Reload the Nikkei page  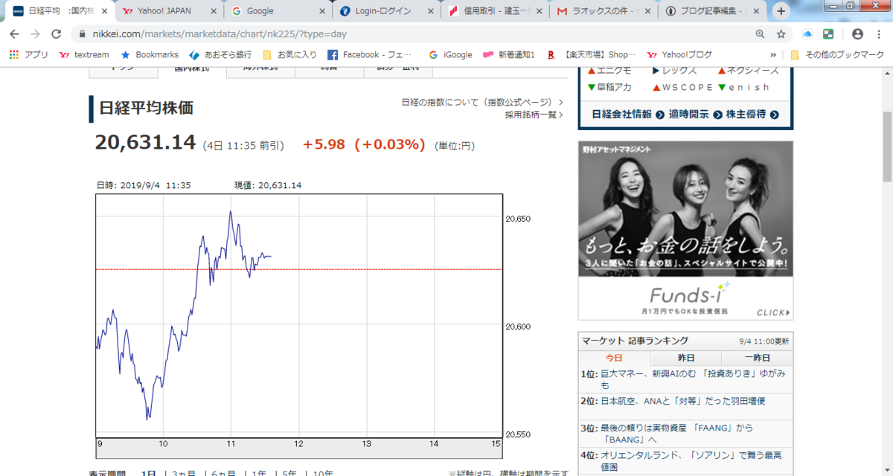[56, 34]
